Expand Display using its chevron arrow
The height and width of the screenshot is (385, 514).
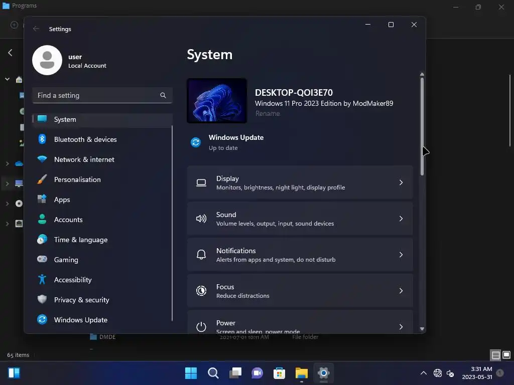click(x=401, y=182)
